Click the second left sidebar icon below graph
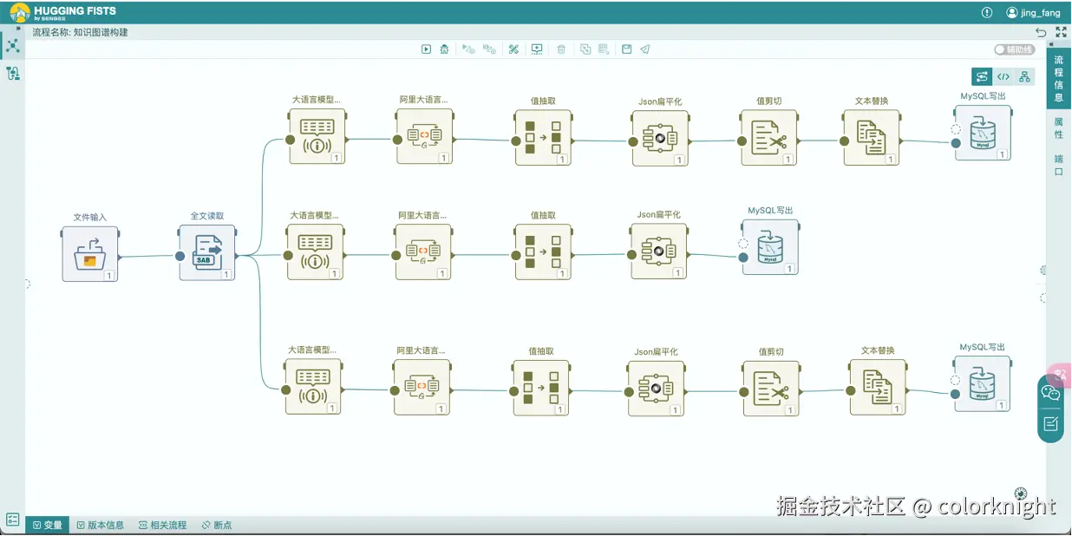Viewport: 1072px width, 536px height. tap(13, 74)
